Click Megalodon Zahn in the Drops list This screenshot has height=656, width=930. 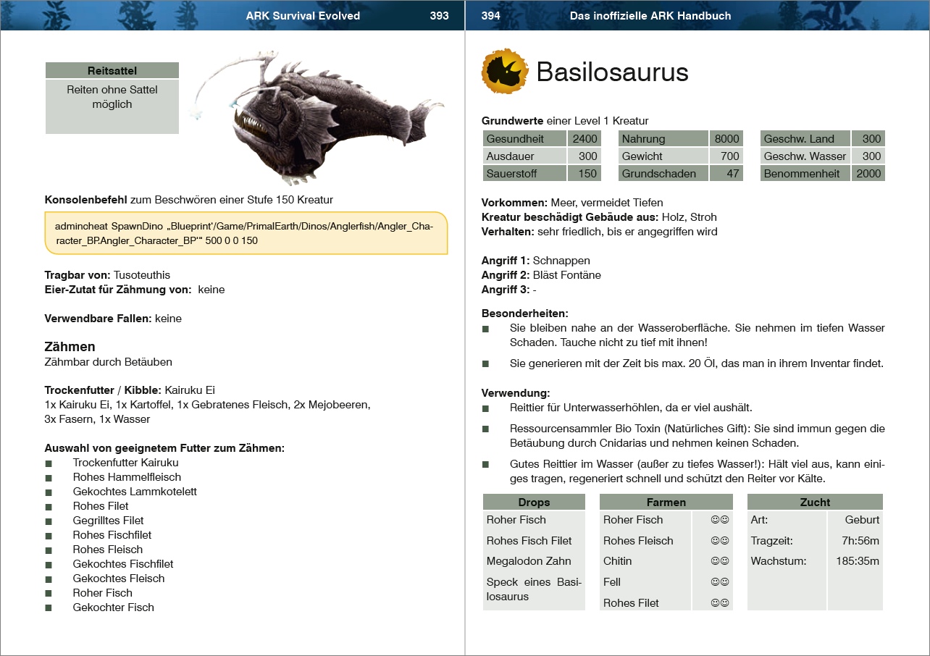point(529,561)
